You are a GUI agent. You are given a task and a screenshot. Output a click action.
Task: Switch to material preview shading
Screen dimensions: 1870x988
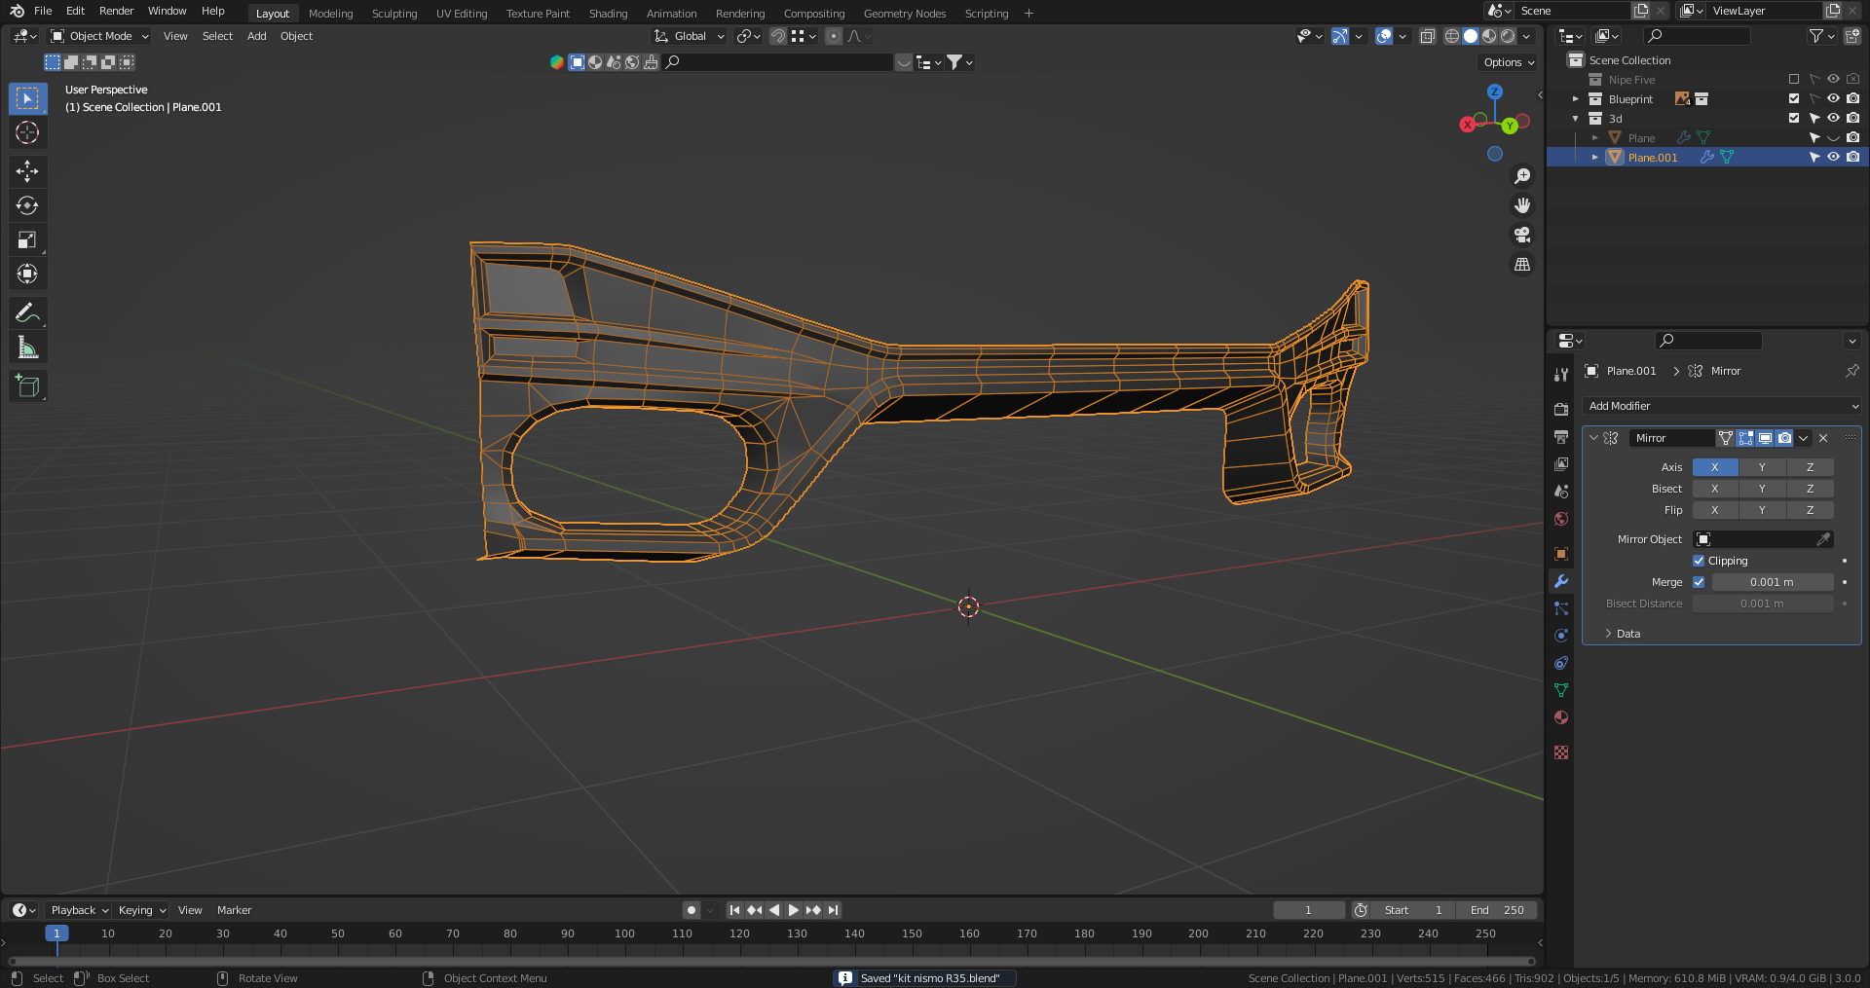(x=1489, y=36)
